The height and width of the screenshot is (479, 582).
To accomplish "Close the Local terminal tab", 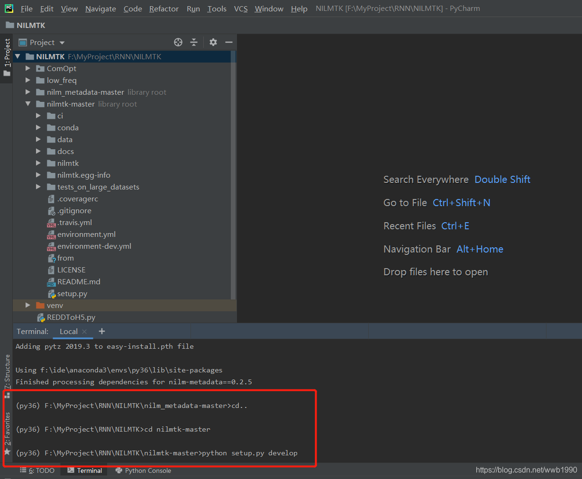I will pyautogui.click(x=84, y=332).
